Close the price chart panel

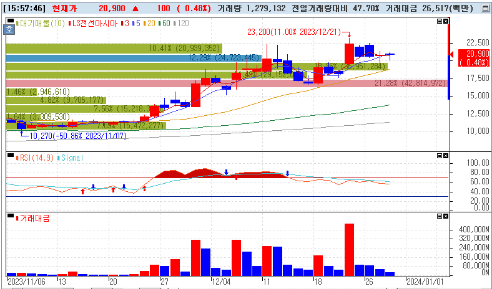[446, 21]
